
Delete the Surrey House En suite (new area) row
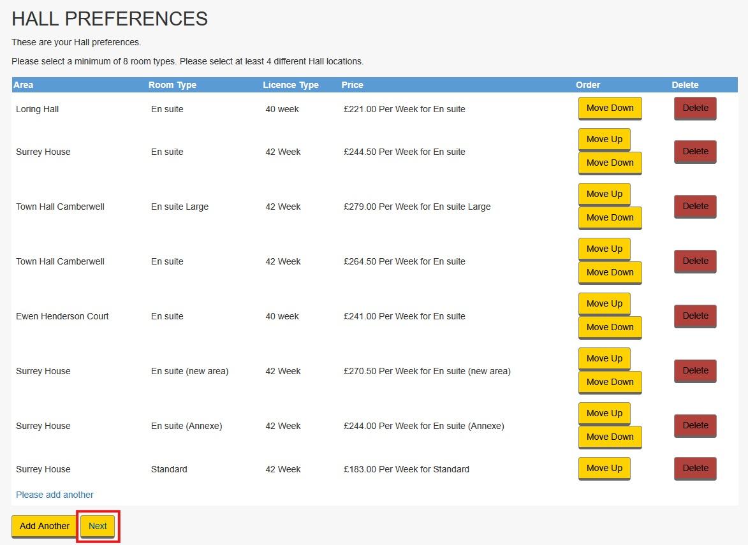pos(695,370)
